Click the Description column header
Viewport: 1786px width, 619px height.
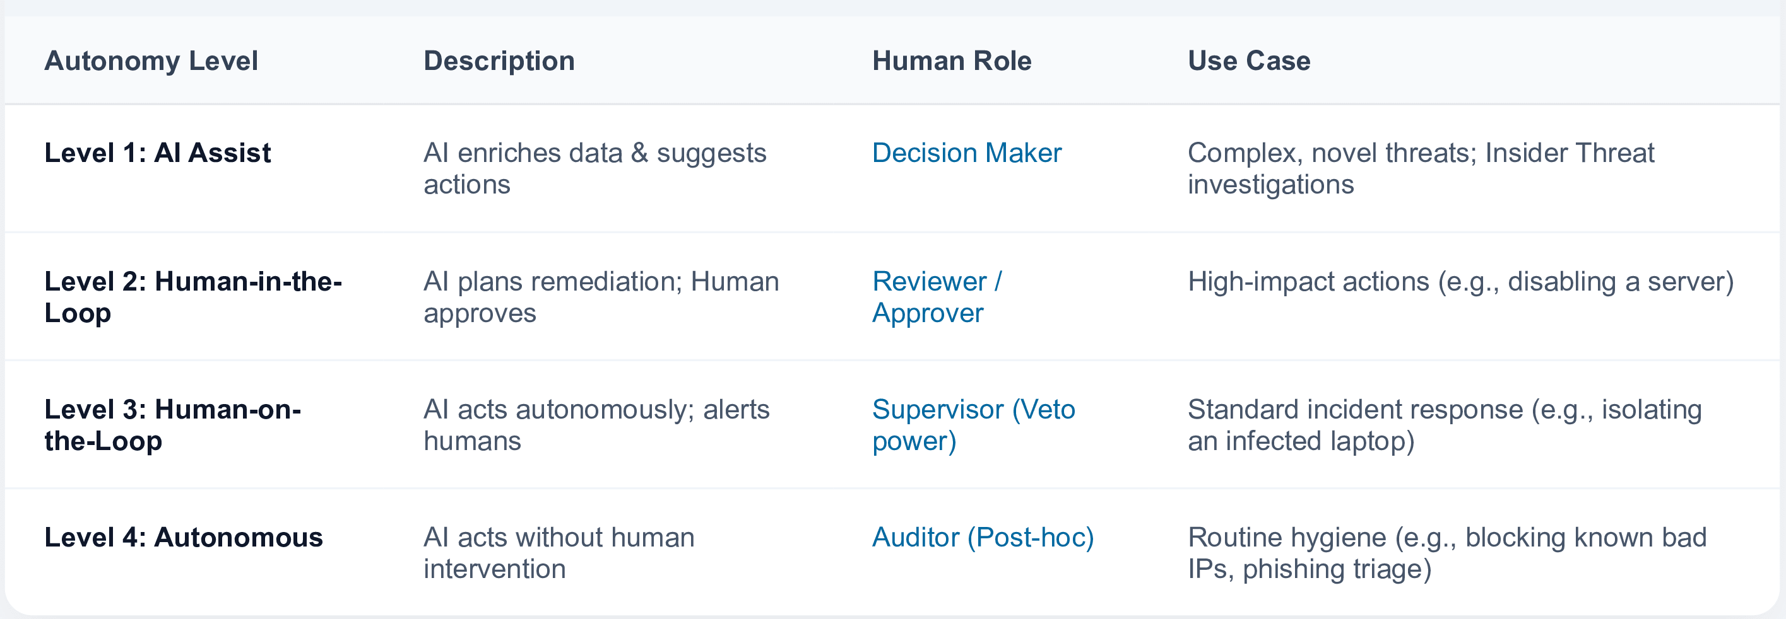(x=499, y=61)
